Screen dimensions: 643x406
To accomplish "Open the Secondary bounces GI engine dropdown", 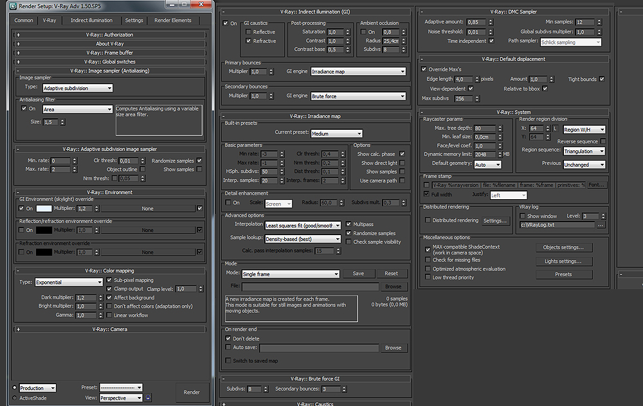I will [x=358, y=96].
